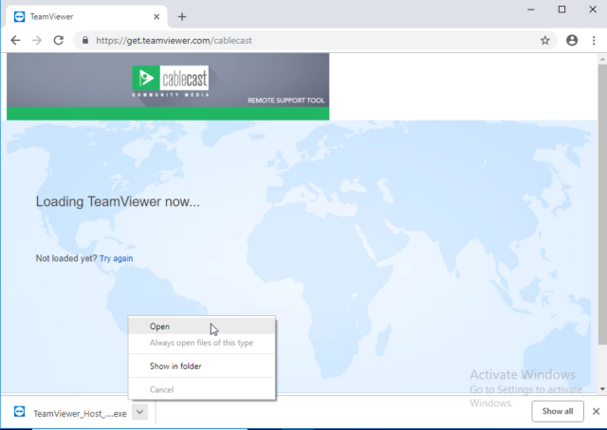Open a new tab with plus button
This screenshot has width=607, height=430.
(182, 17)
